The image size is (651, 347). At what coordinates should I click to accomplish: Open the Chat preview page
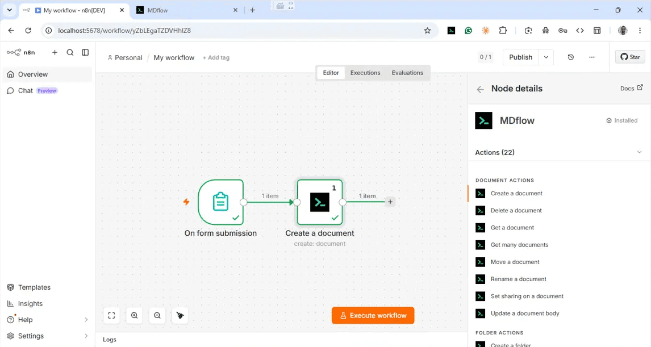pyautogui.click(x=47, y=90)
